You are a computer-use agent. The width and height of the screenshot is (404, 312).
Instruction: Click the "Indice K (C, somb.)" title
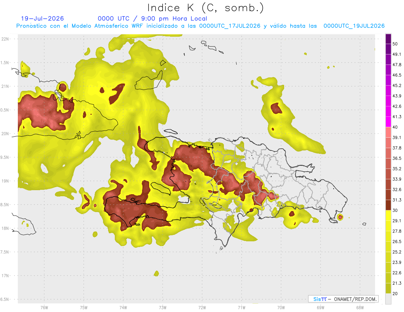coord(205,8)
